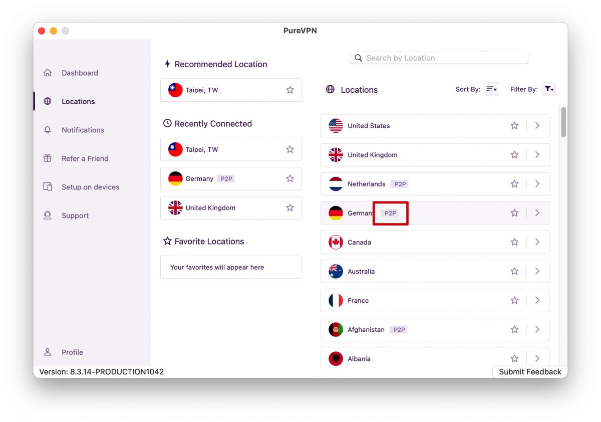Click the Refer a Friend gift icon
The width and height of the screenshot is (601, 422).
[x=48, y=158]
